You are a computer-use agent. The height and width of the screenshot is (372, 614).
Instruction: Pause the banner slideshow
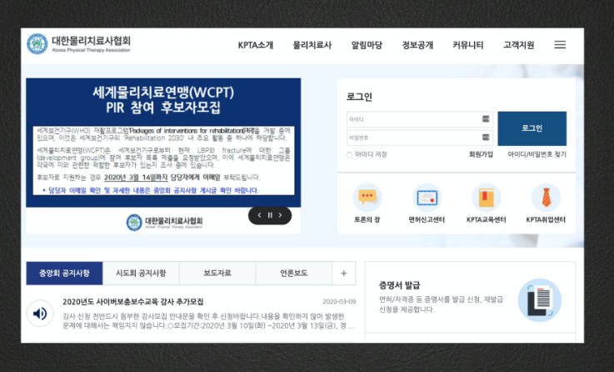tap(270, 215)
